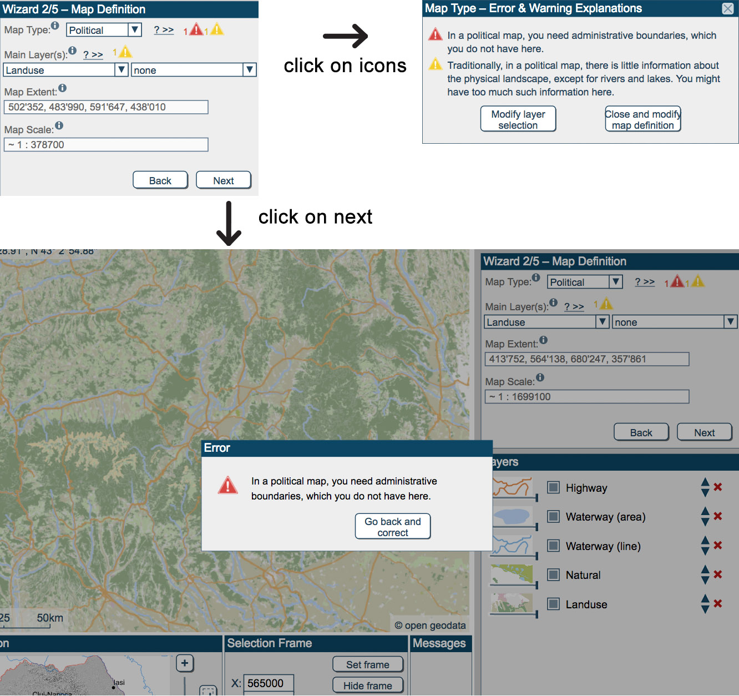Move the Natural layer down

(x=705, y=580)
